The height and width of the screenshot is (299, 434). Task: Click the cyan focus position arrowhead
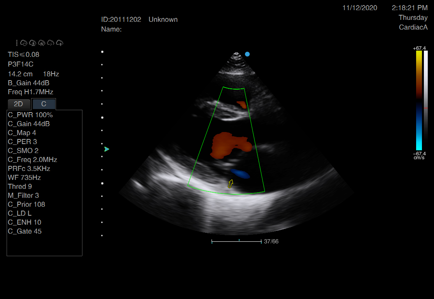[x=107, y=149]
